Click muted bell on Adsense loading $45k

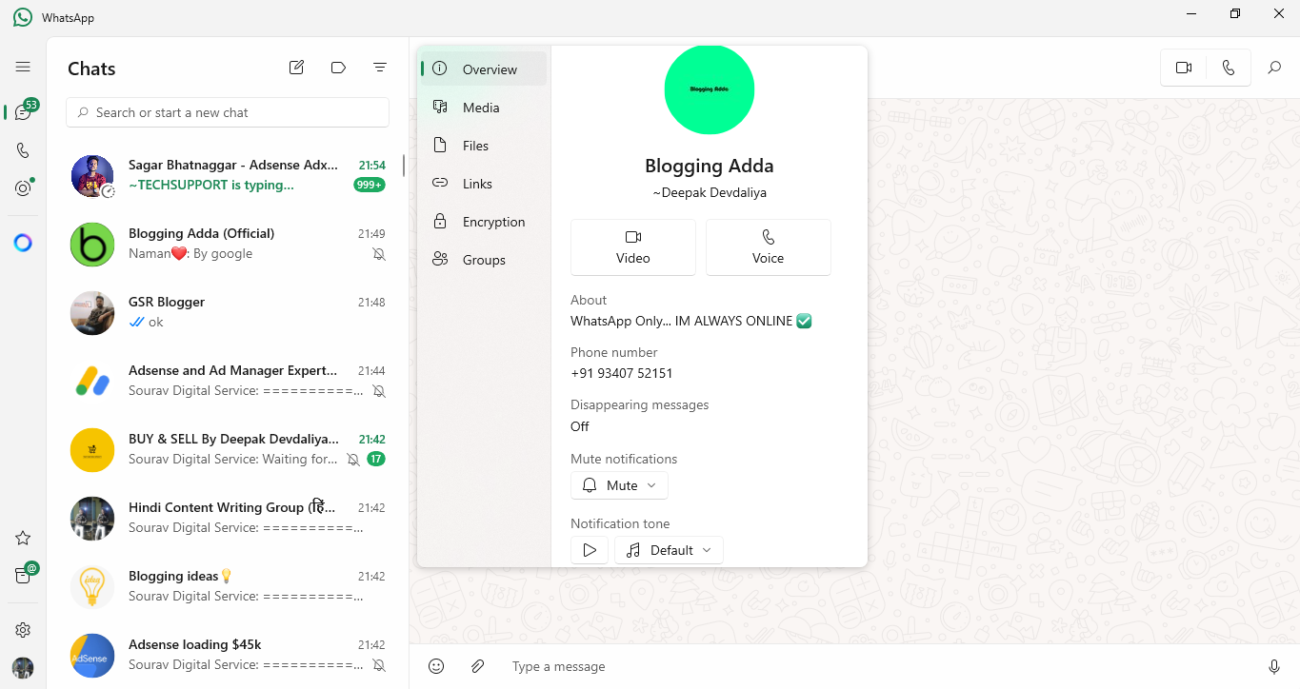(379, 665)
